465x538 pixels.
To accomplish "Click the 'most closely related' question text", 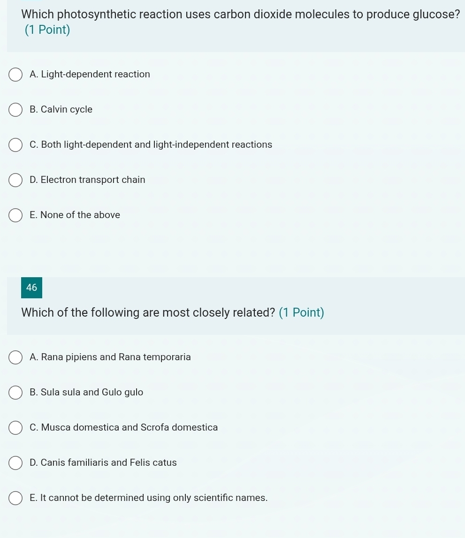I will [x=148, y=312].
